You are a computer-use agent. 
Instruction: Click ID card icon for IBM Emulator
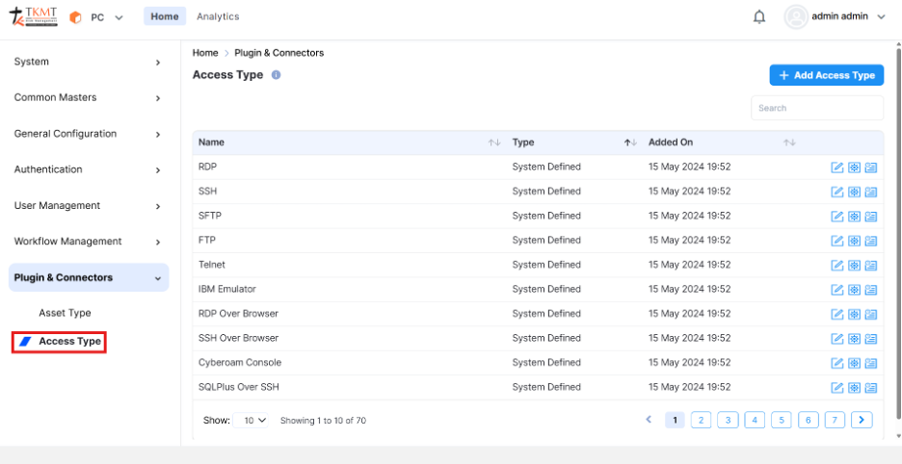[x=871, y=290]
